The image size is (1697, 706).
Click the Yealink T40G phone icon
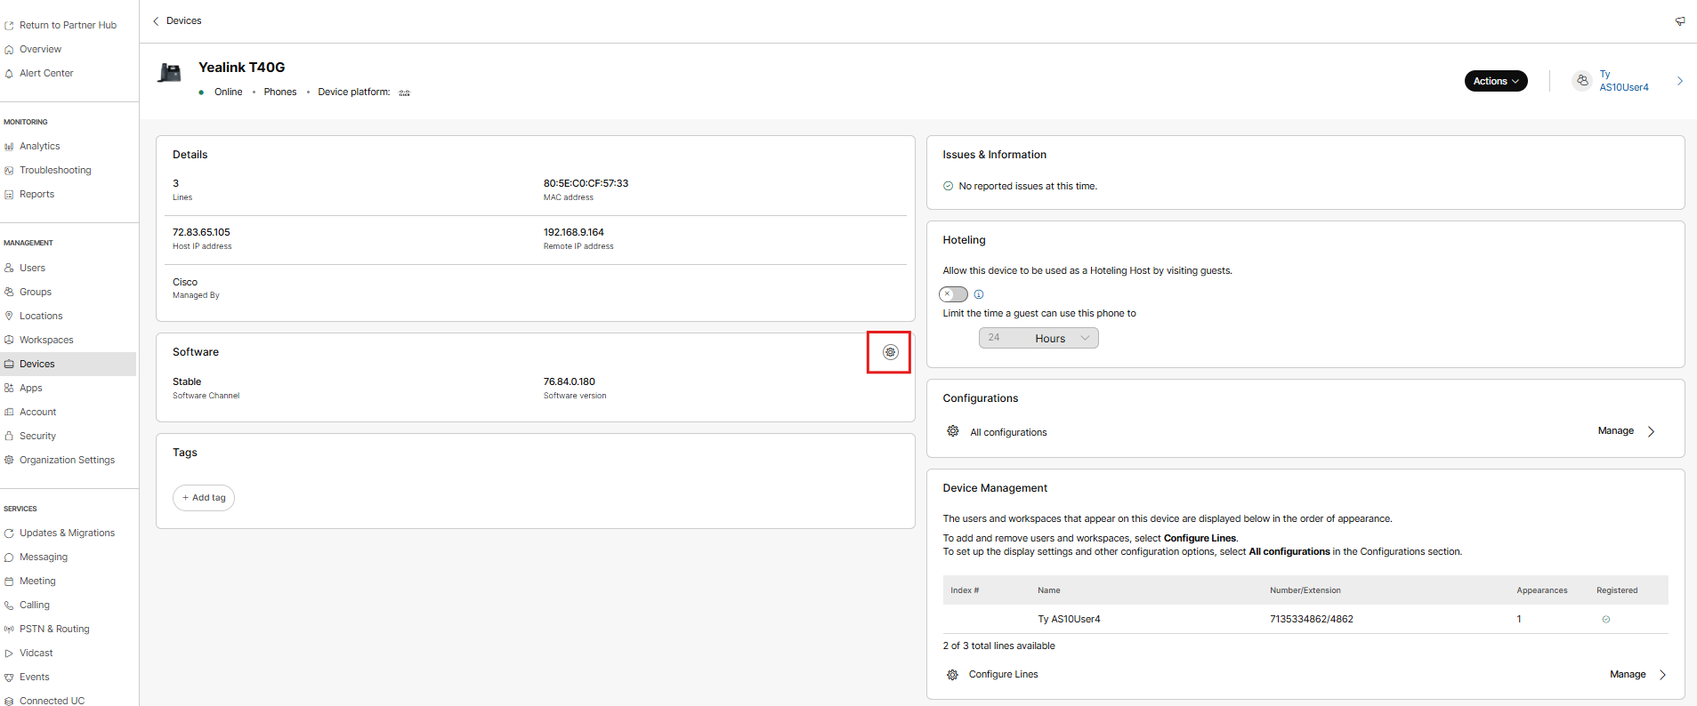click(x=169, y=73)
